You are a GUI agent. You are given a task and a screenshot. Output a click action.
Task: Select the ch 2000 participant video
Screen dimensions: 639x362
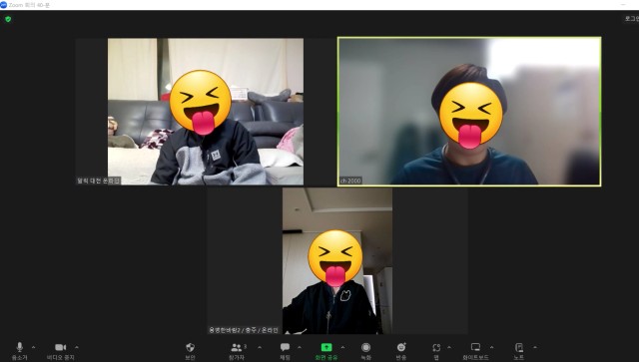click(469, 112)
